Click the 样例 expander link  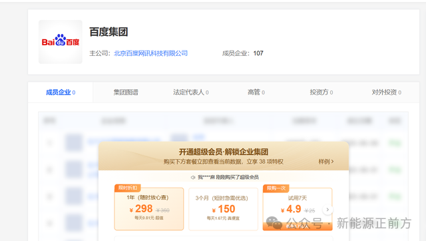pyautogui.click(x=326, y=162)
